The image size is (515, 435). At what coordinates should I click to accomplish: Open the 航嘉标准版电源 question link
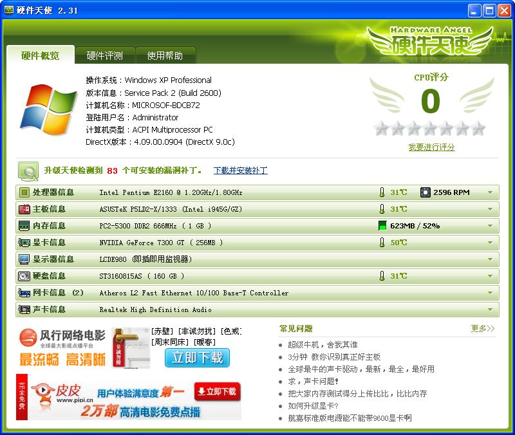point(350,418)
